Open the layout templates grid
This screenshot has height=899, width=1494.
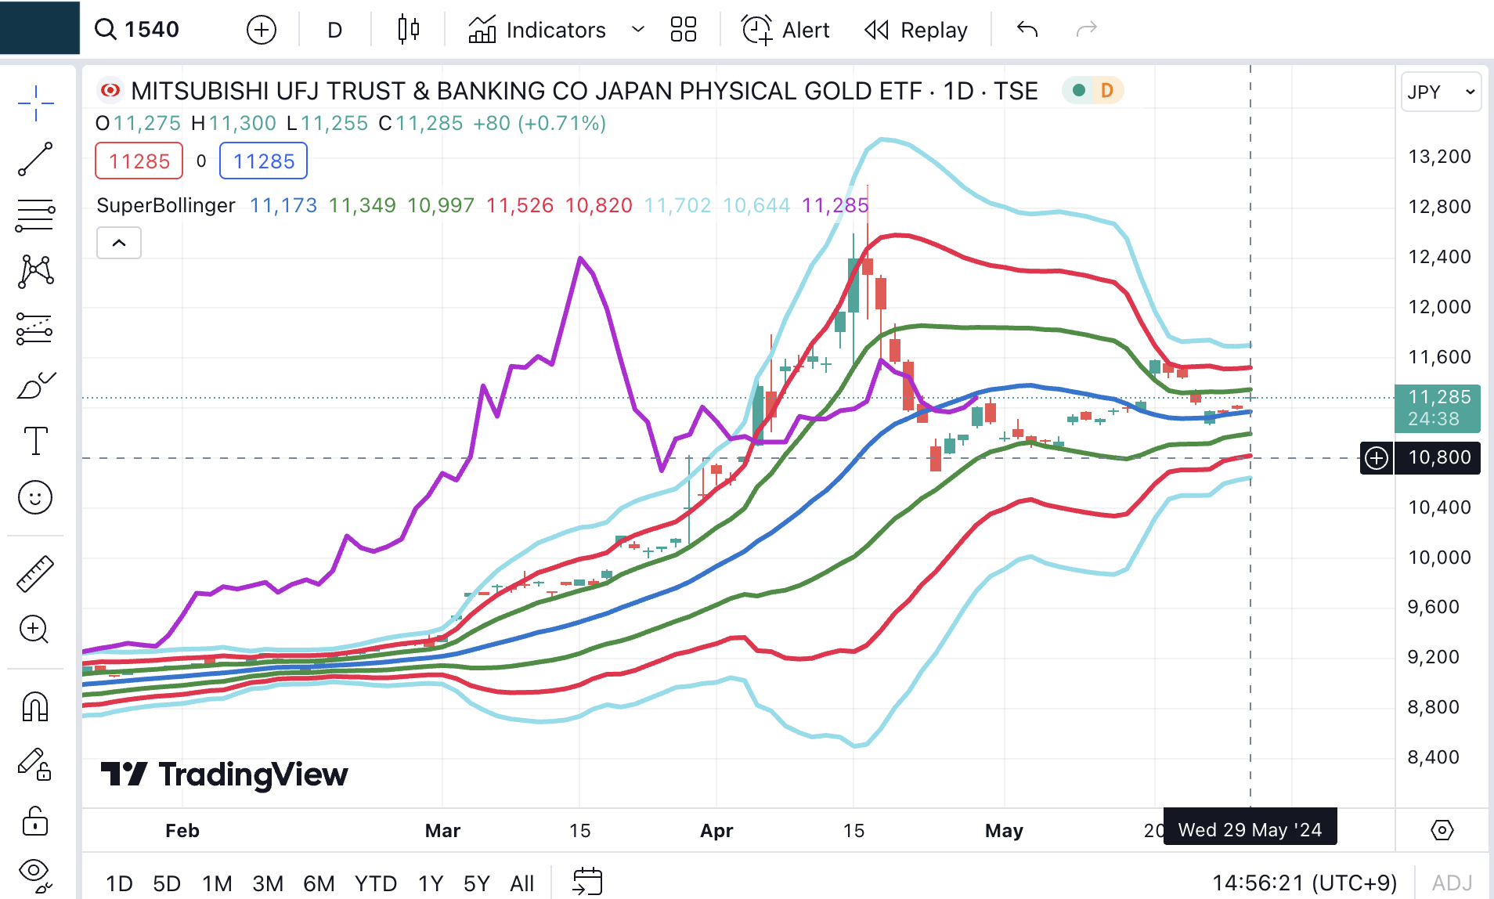click(x=683, y=30)
